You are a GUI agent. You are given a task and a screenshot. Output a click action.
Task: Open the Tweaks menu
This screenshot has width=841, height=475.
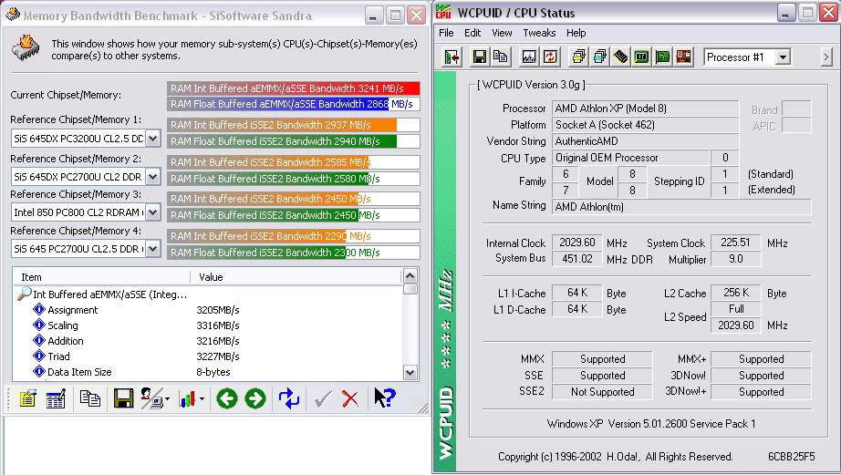tap(539, 33)
